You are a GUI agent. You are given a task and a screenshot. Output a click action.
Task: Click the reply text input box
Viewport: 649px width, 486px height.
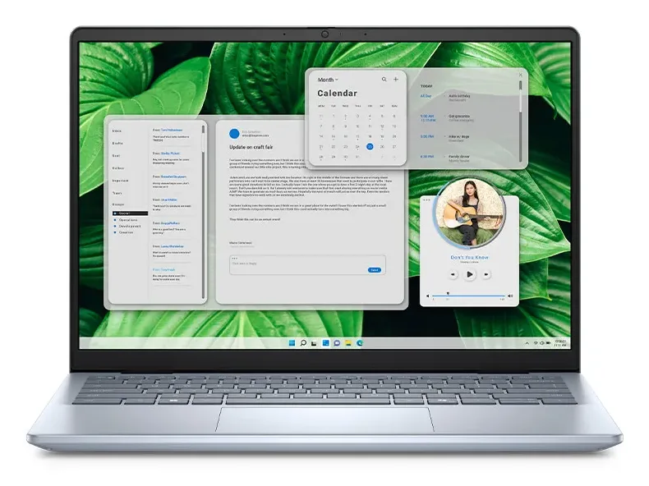307,264
